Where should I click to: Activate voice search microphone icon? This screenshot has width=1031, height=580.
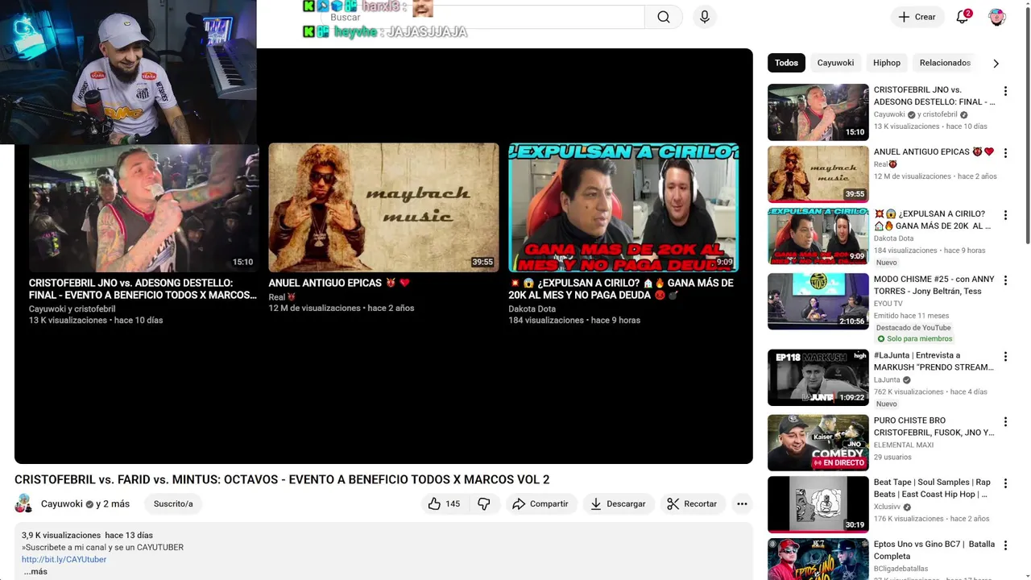tap(705, 17)
